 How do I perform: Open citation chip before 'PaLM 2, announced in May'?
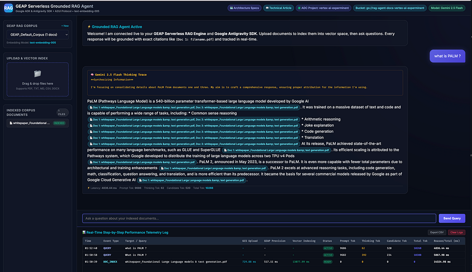click(x=142, y=162)
